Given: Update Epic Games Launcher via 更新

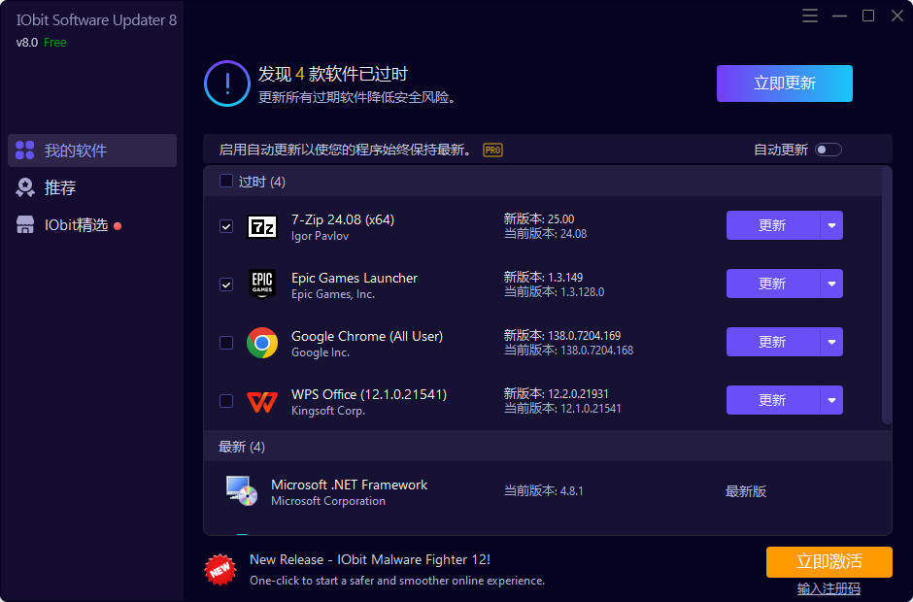Looking at the screenshot, I should [773, 284].
